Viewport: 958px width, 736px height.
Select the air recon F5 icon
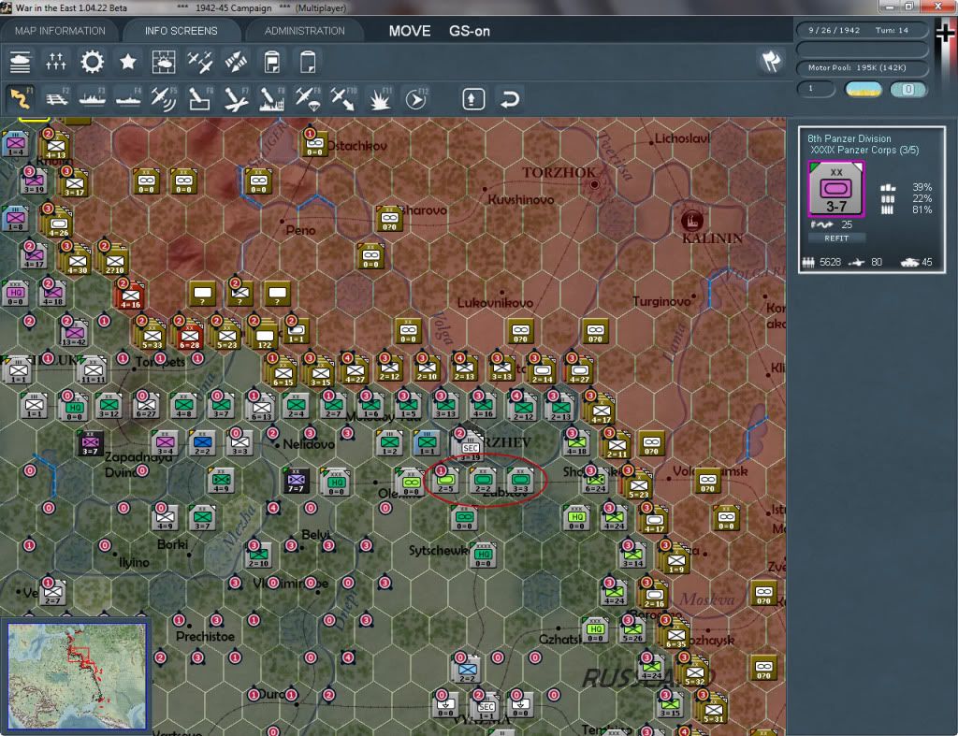164,98
